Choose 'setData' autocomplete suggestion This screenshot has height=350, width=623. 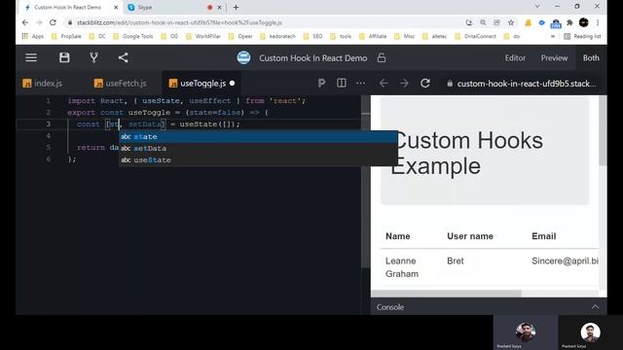point(258,148)
